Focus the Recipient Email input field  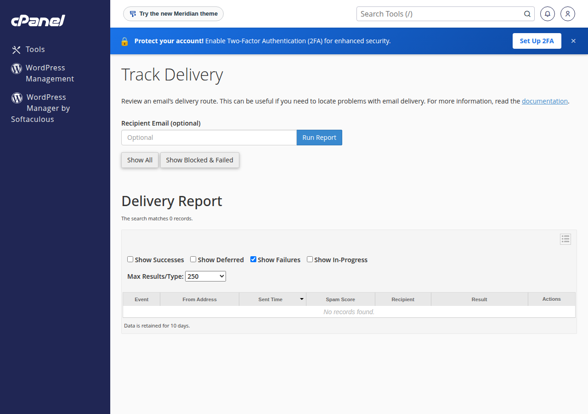[209, 138]
